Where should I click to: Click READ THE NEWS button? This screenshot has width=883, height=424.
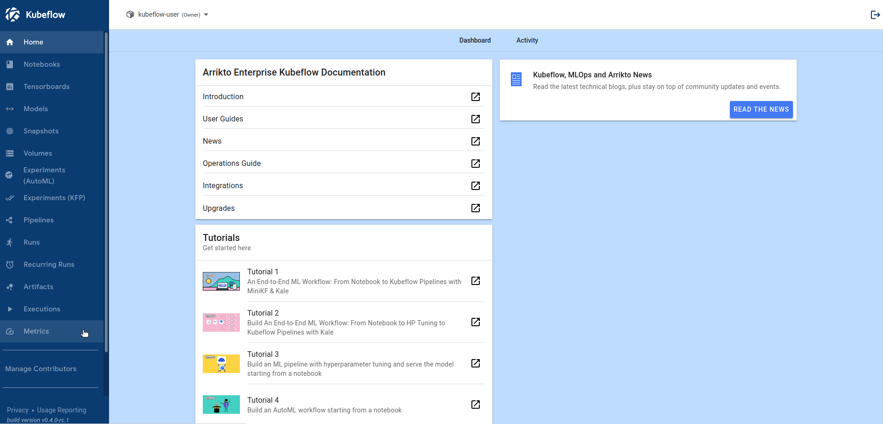click(x=761, y=109)
